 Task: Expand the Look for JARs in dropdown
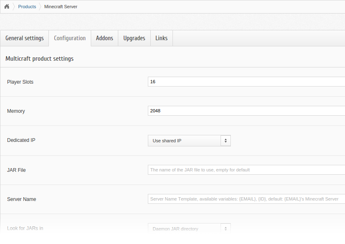tap(189, 229)
